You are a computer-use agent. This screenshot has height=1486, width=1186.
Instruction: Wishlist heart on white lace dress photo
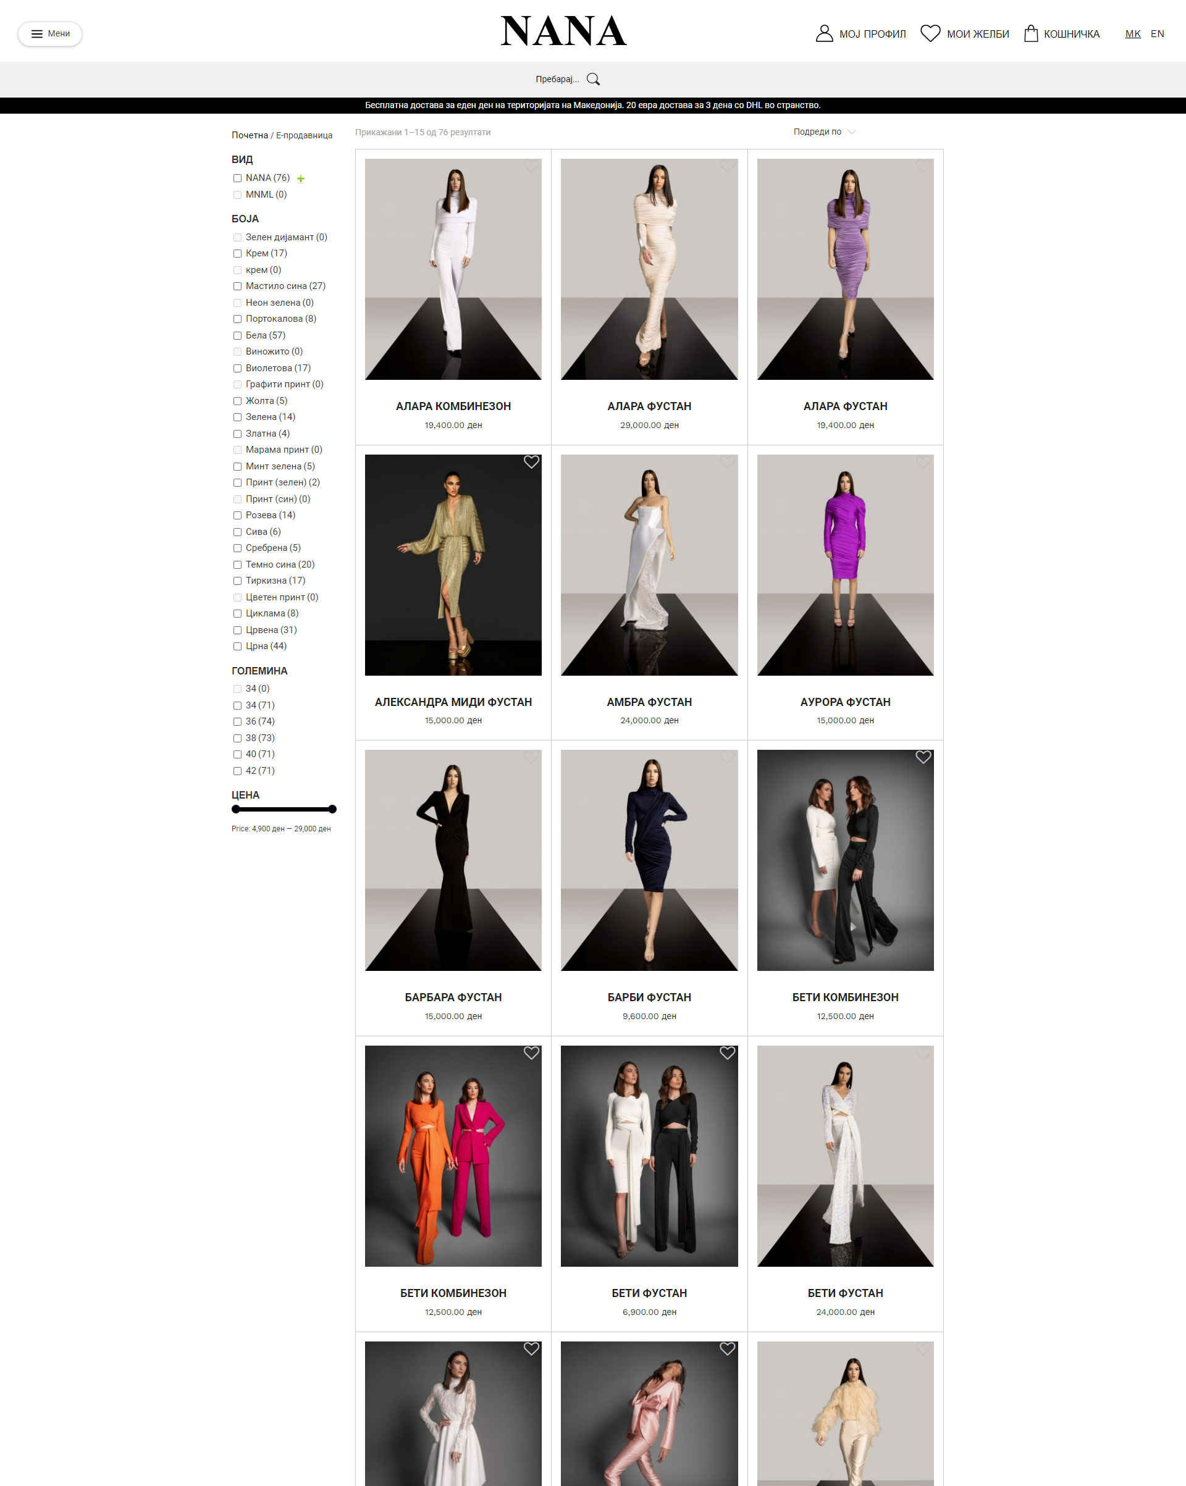531,1348
